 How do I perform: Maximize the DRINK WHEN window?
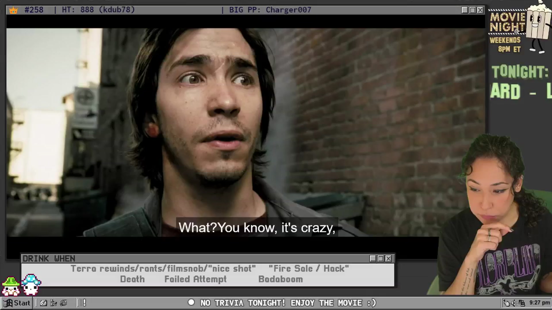[x=381, y=259]
